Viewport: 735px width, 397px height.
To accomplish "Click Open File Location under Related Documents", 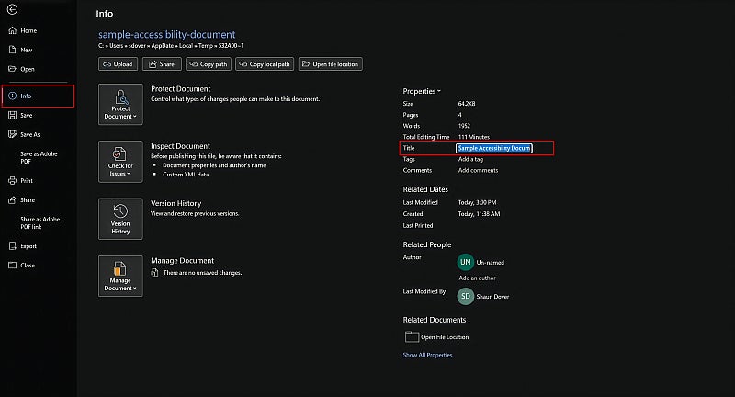I will click(436, 337).
